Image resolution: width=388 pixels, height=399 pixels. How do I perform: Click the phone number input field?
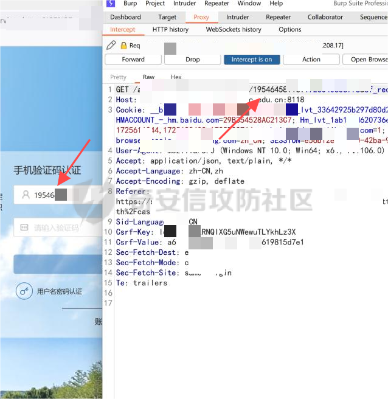coord(58,195)
